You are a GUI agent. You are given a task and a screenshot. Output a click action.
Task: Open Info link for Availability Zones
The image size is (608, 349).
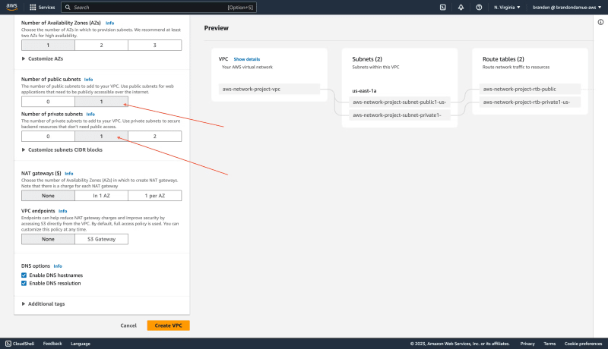109,24
